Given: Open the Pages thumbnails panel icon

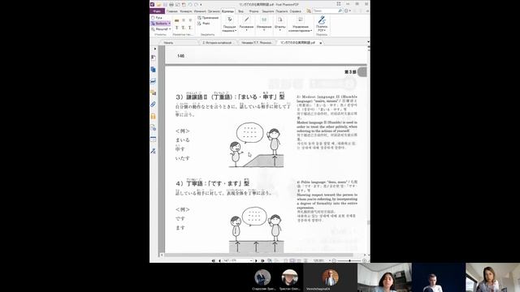Looking at the screenshot, I should [154, 70].
